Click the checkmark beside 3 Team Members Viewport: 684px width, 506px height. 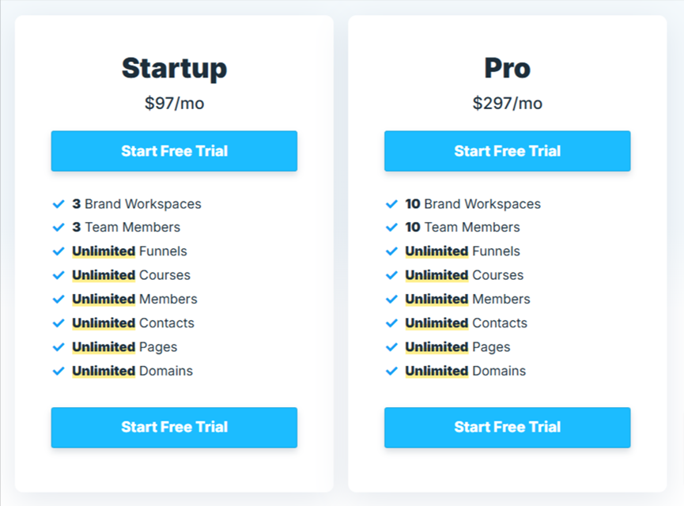point(59,228)
